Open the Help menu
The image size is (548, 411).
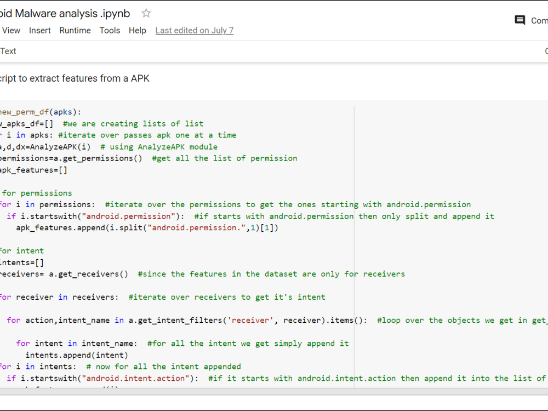[x=138, y=30]
